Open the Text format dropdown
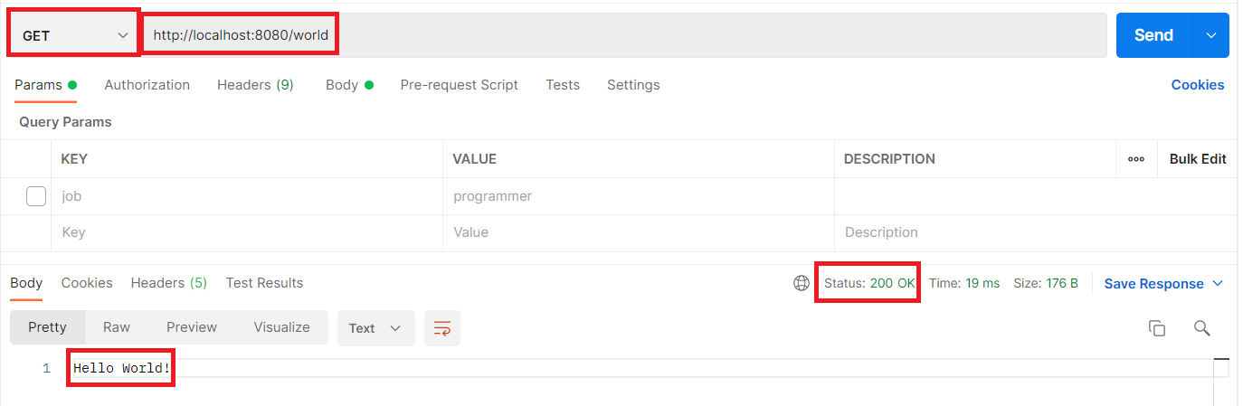This screenshot has width=1243, height=406. click(375, 328)
